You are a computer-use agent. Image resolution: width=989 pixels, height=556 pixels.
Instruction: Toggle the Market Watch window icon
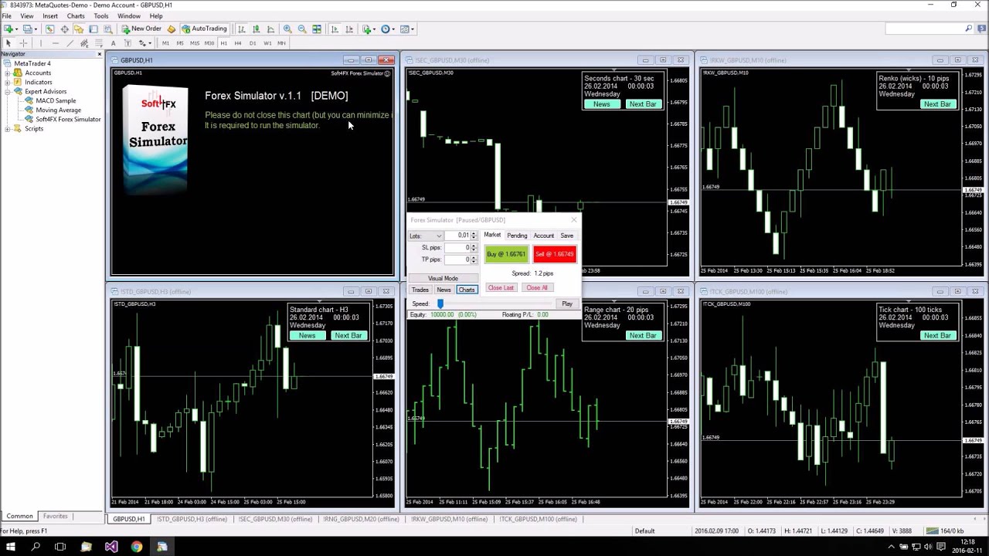(x=49, y=29)
